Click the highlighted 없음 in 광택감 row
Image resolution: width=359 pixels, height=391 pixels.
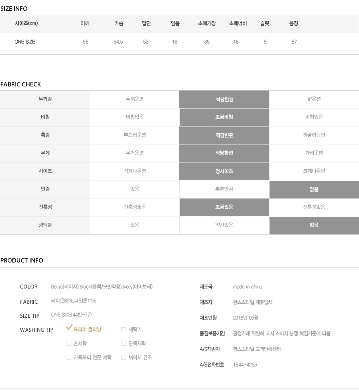[x=314, y=225]
